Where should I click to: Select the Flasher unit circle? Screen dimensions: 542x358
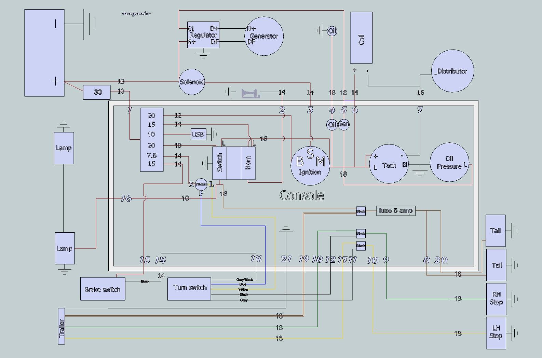point(201,184)
